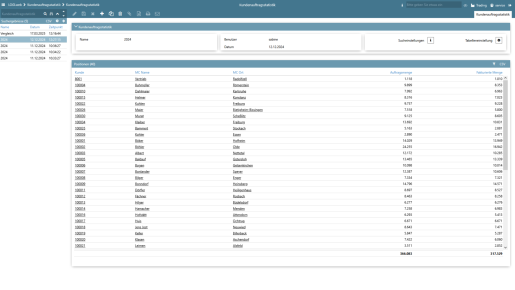Click the logout icon beside service
This screenshot has height=290, width=515.
(510, 5)
